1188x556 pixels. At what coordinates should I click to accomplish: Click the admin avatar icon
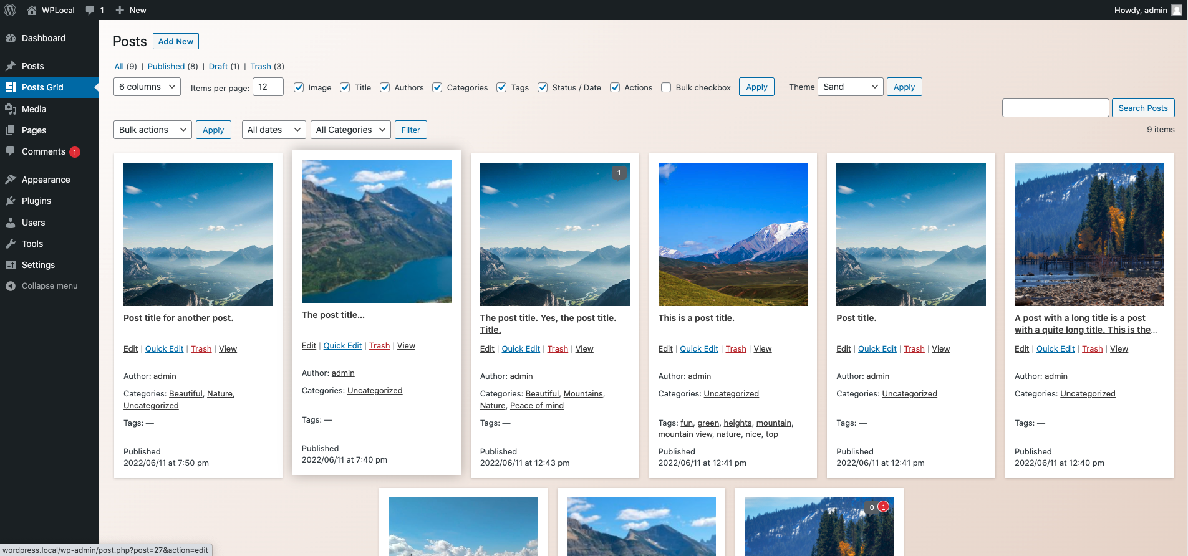tap(1177, 10)
